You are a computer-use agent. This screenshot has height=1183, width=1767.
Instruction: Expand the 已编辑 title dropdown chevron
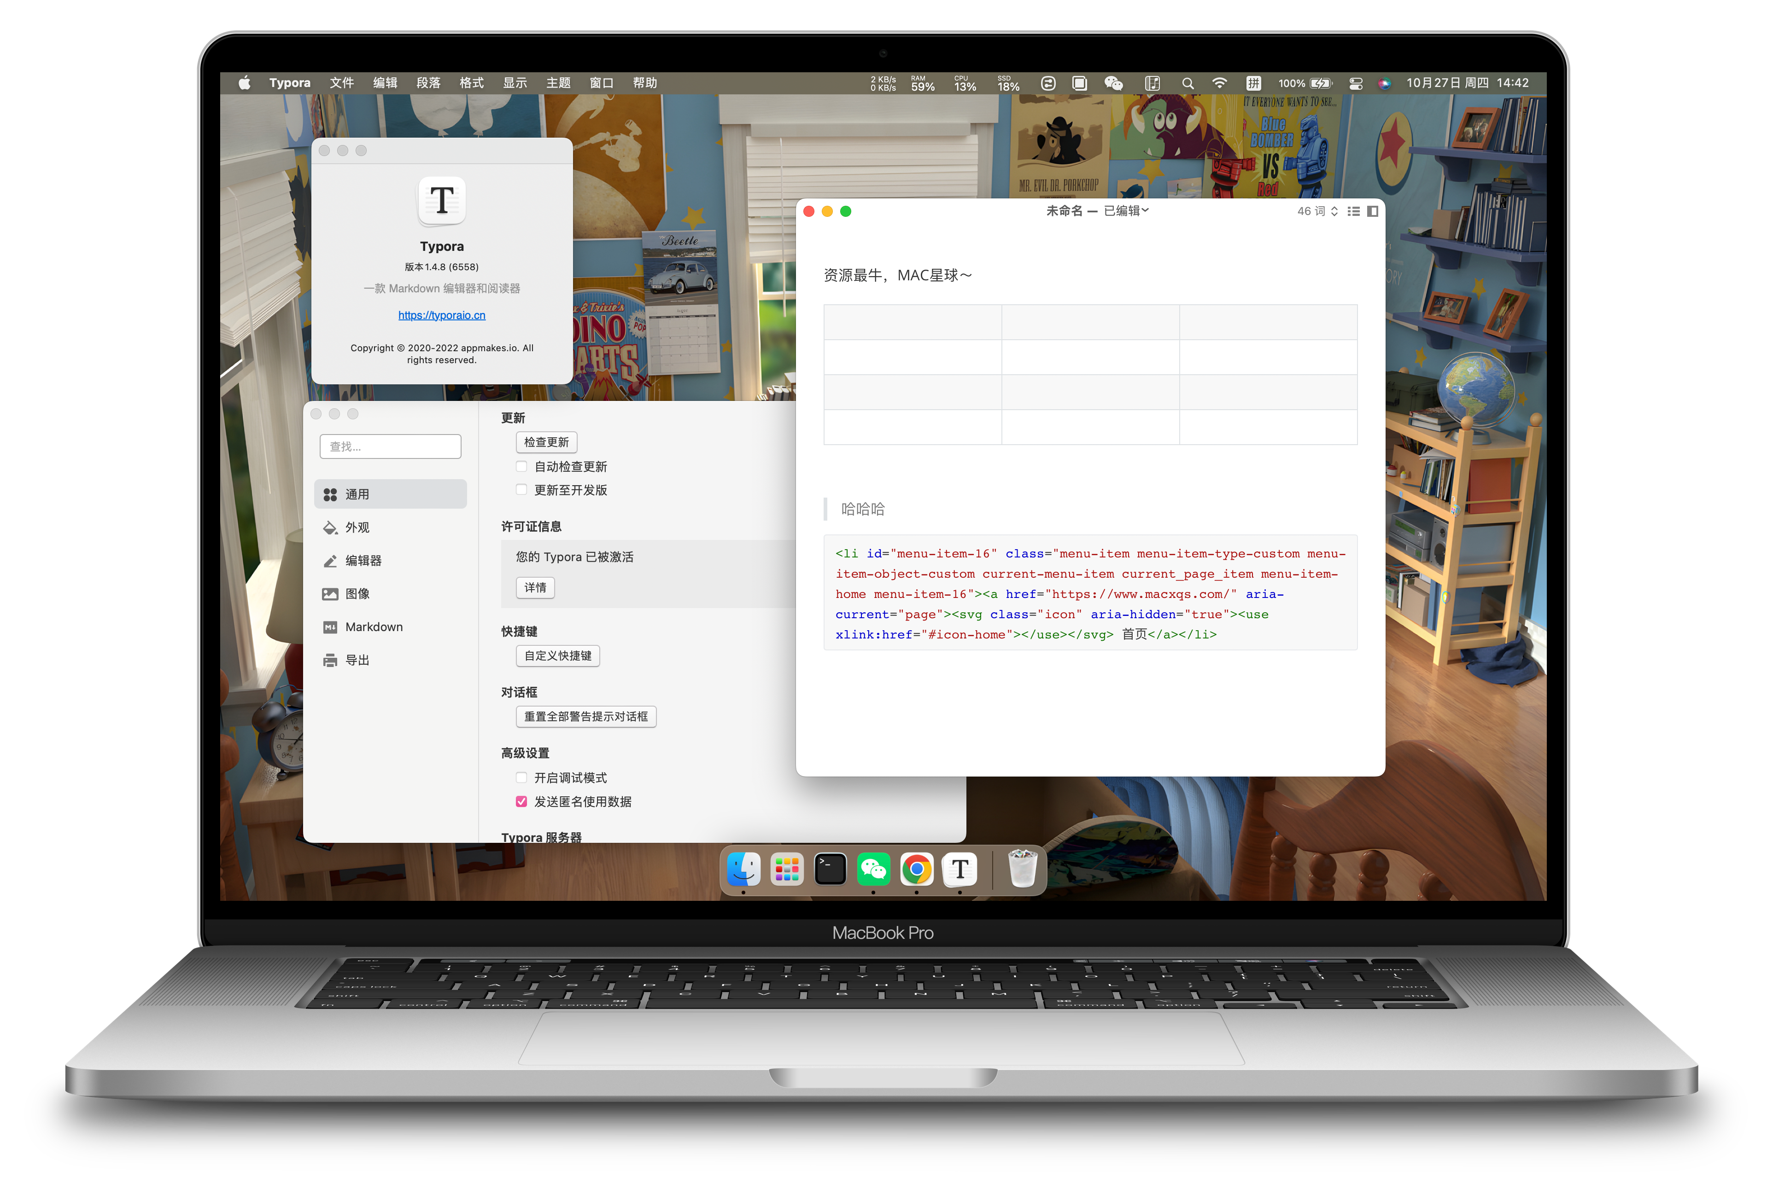[x=1145, y=210]
